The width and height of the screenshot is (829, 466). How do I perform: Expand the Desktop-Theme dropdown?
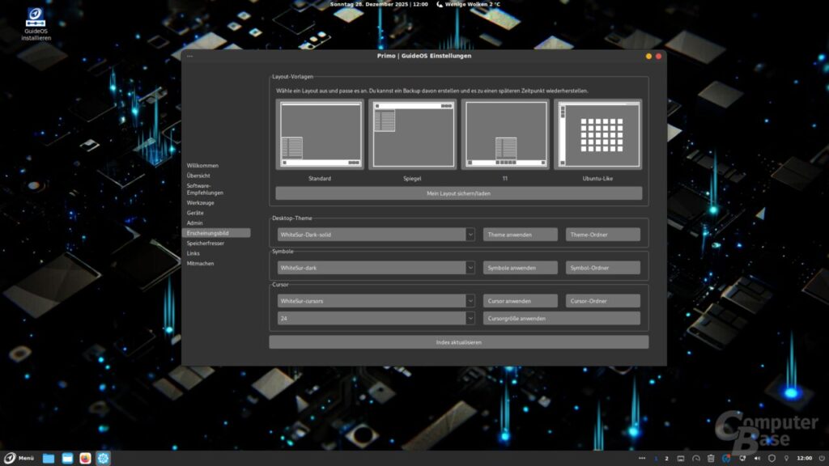click(x=470, y=235)
